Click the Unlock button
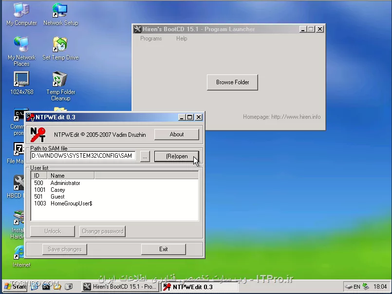The height and width of the screenshot is (294, 392). coord(53,231)
